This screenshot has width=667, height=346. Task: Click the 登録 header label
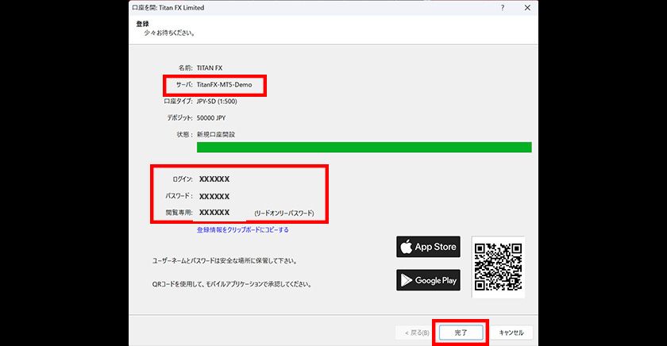pyautogui.click(x=142, y=24)
